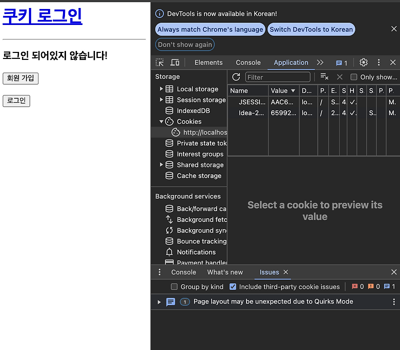The width and height of the screenshot is (400, 350).
Task: Expand the Local storage tree item
Action: pos(160,89)
